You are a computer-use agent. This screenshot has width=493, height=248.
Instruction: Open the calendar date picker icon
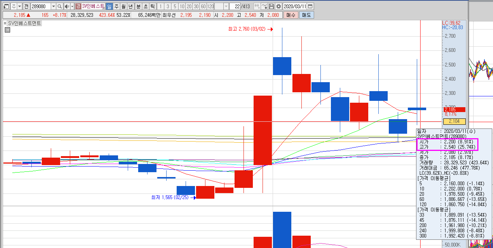pyautogui.click(x=310, y=6)
